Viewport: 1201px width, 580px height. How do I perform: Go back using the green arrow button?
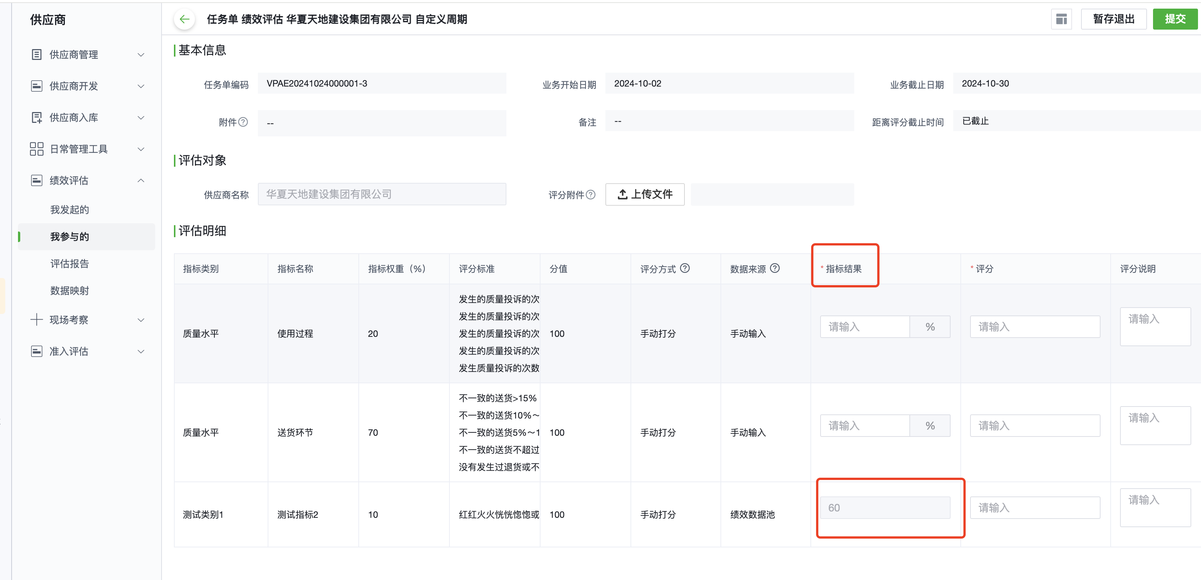pos(185,19)
